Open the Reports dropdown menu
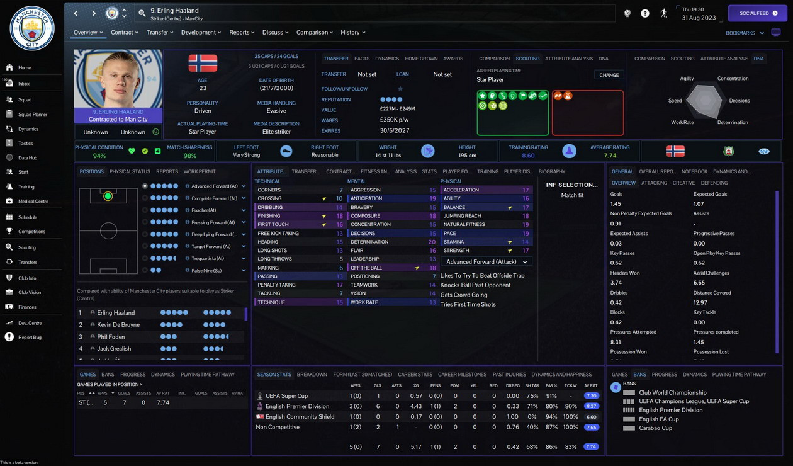Viewport: 793px width, 466px height. click(x=242, y=32)
